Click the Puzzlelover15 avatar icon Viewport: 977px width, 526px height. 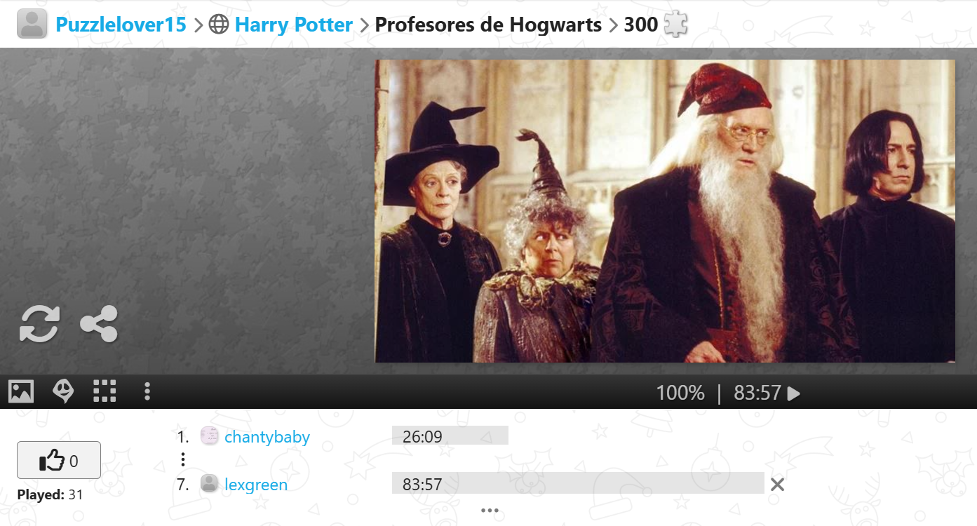(x=32, y=25)
